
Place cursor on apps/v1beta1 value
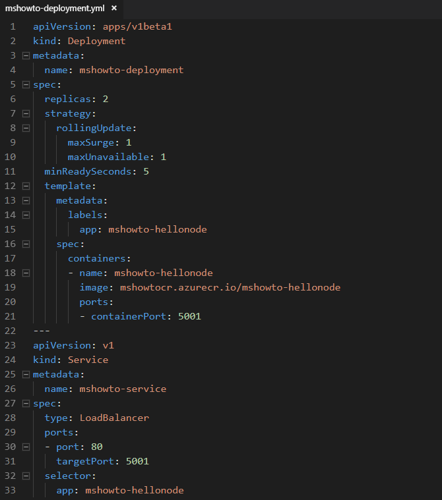(x=137, y=26)
